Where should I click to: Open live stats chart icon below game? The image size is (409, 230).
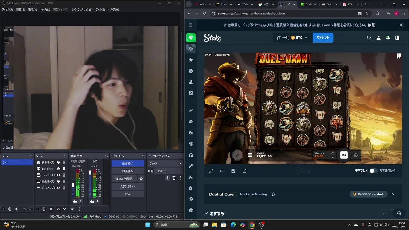click(x=234, y=171)
